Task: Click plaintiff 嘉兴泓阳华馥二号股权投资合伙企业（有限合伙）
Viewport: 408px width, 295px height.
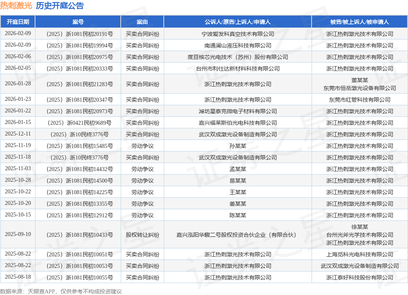Action: click(x=238, y=235)
